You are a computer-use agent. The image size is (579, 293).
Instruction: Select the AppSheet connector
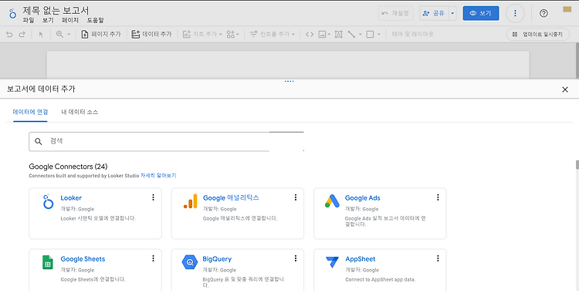(380, 271)
